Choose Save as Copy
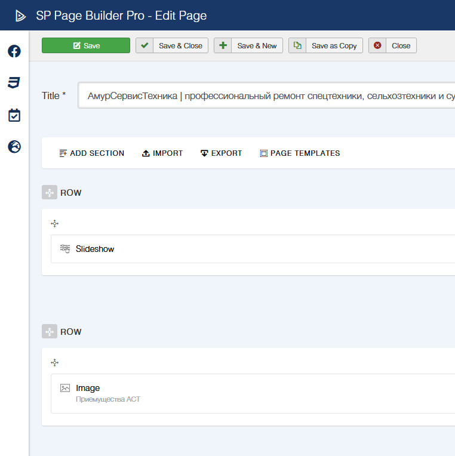 [325, 46]
